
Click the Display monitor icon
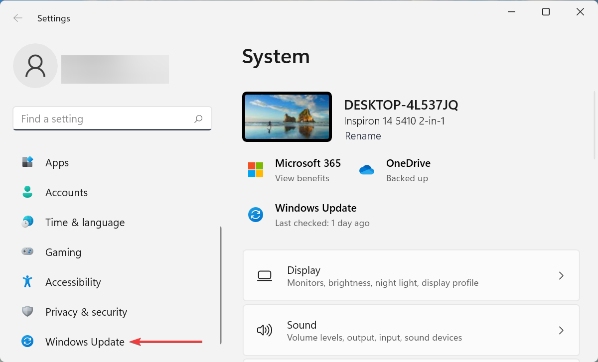[265, 275]
